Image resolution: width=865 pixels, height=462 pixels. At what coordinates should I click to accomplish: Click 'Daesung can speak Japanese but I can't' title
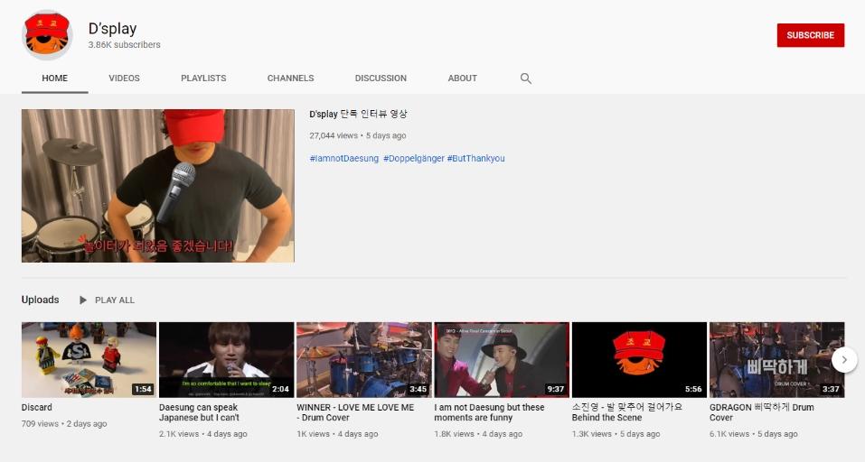[199, 412]
